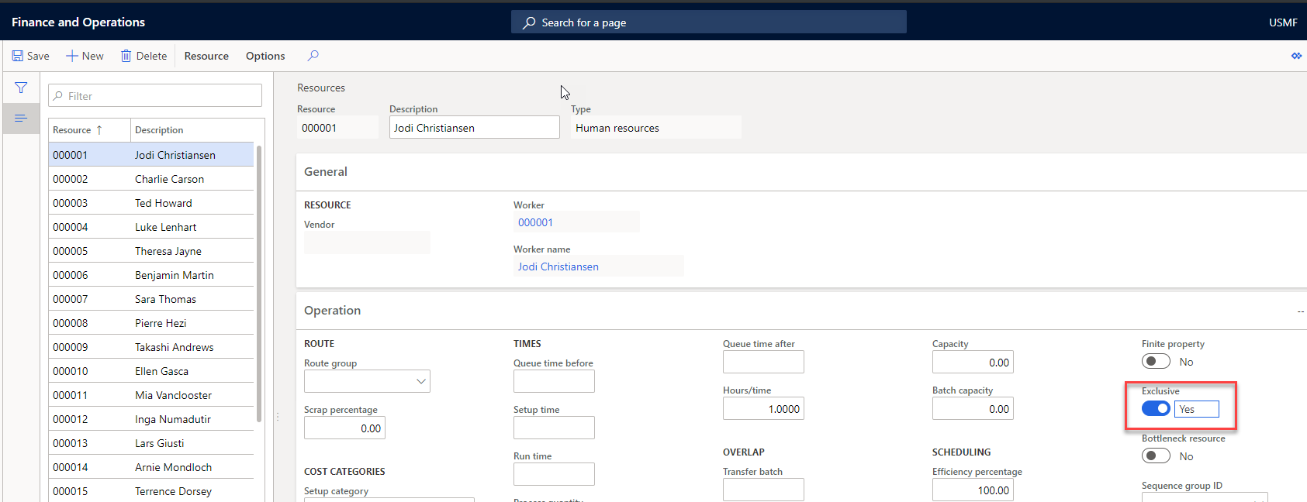Click the Efficiency percentage field

point(973,490)
